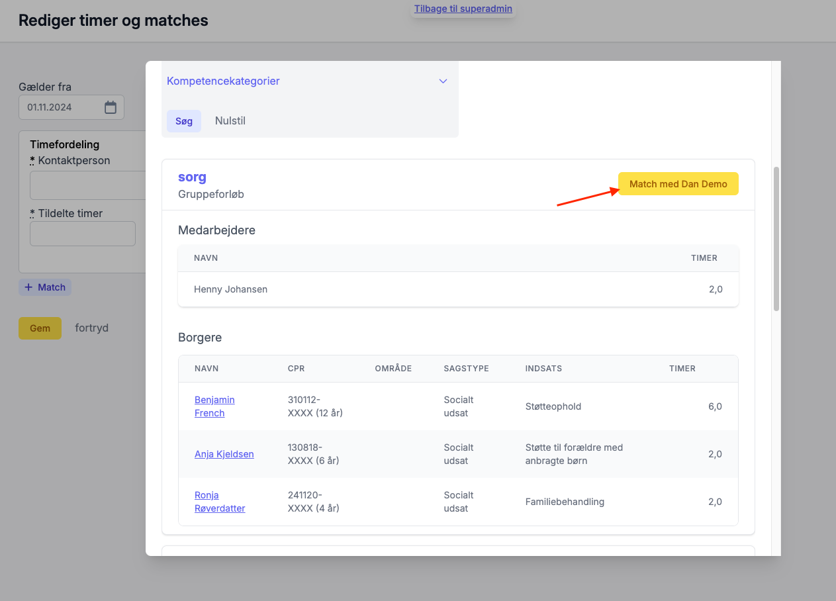Click the Gruppeforløb subtitle
The image size is (836, 601).
[x=211, y=195]
